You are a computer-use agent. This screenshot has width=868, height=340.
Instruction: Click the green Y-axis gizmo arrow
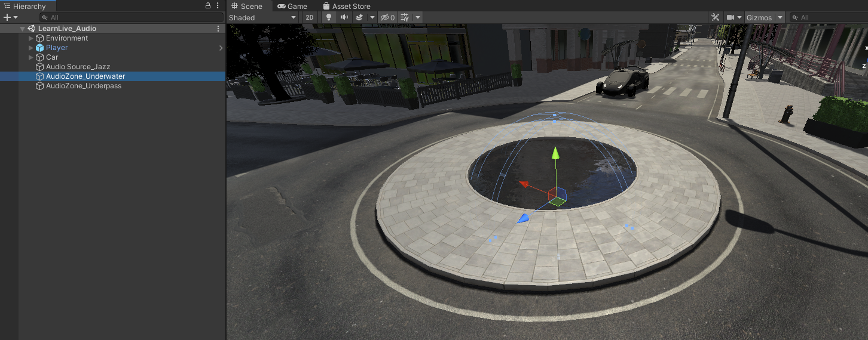click(555, 154)
